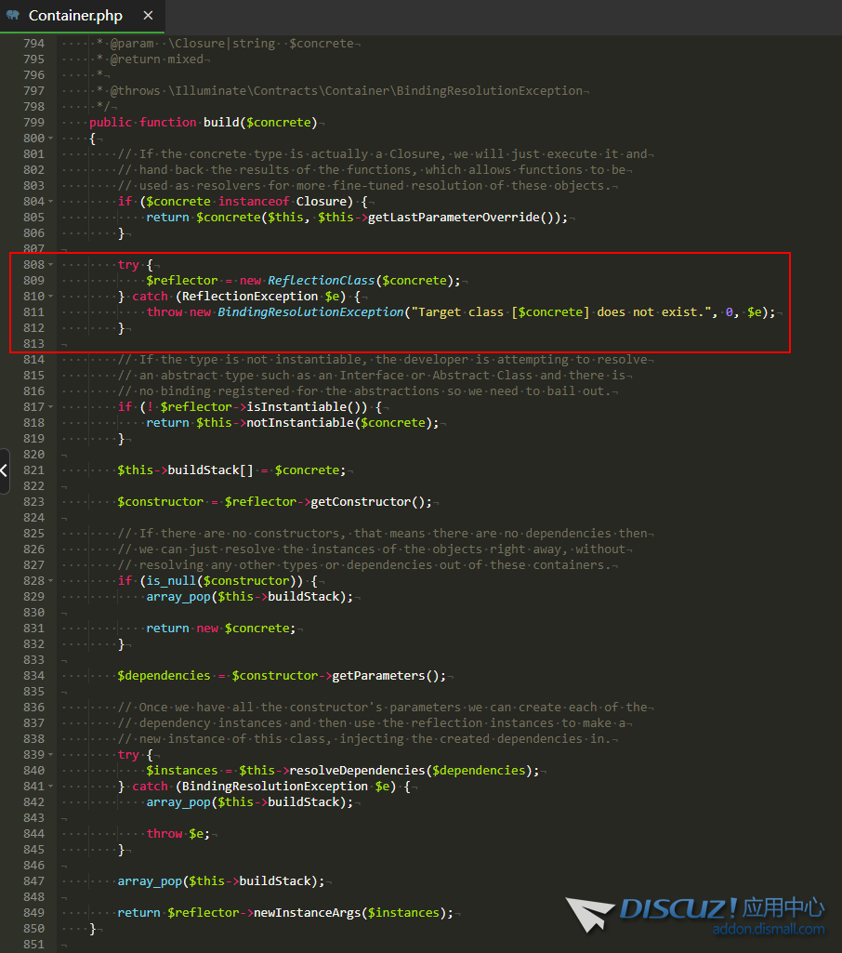
Task: Fold the ReflectionException catch block at line 810
Action: [x=50, y=297]
